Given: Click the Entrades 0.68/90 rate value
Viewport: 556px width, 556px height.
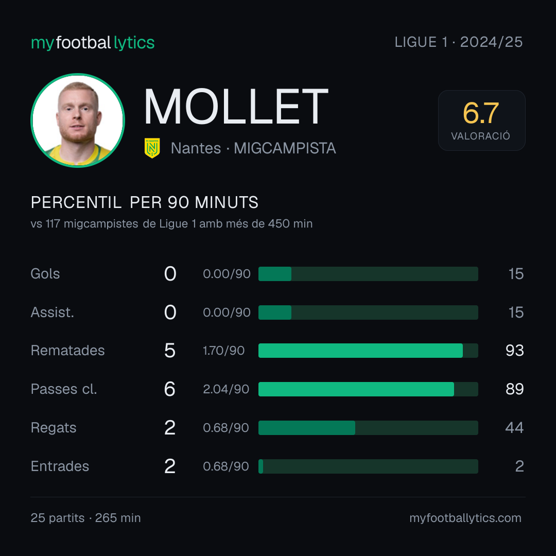Looking at the screenshot, I should tap(226, 466).
